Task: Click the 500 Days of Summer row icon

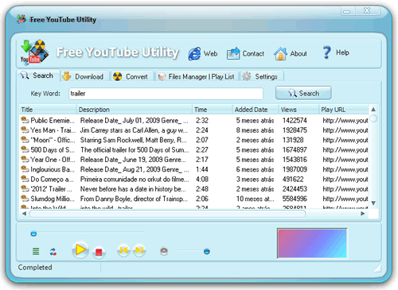Action: pyautogui.click(x=25, y=149)
